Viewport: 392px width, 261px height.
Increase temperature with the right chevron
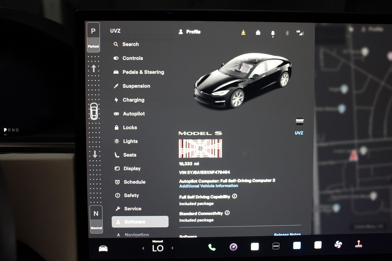[172, 248]
